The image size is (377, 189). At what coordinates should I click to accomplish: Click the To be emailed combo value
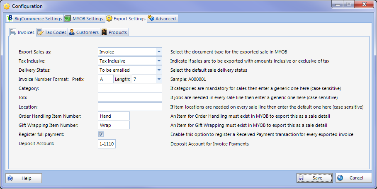[115, 70]
